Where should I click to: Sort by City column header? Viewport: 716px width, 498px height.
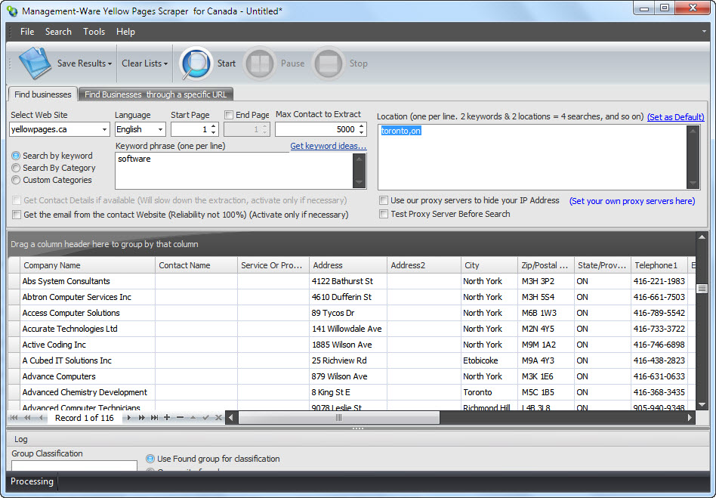[489, 265]
